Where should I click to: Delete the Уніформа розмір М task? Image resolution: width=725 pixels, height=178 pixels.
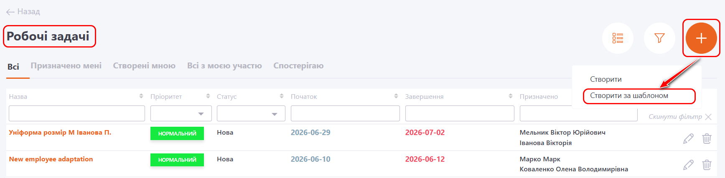pyautogui.click(x=707, y=138)
